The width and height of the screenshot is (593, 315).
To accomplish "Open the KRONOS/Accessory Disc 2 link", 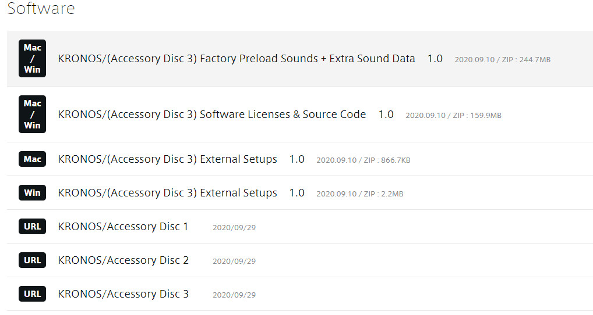I will [x=123, y=260].
